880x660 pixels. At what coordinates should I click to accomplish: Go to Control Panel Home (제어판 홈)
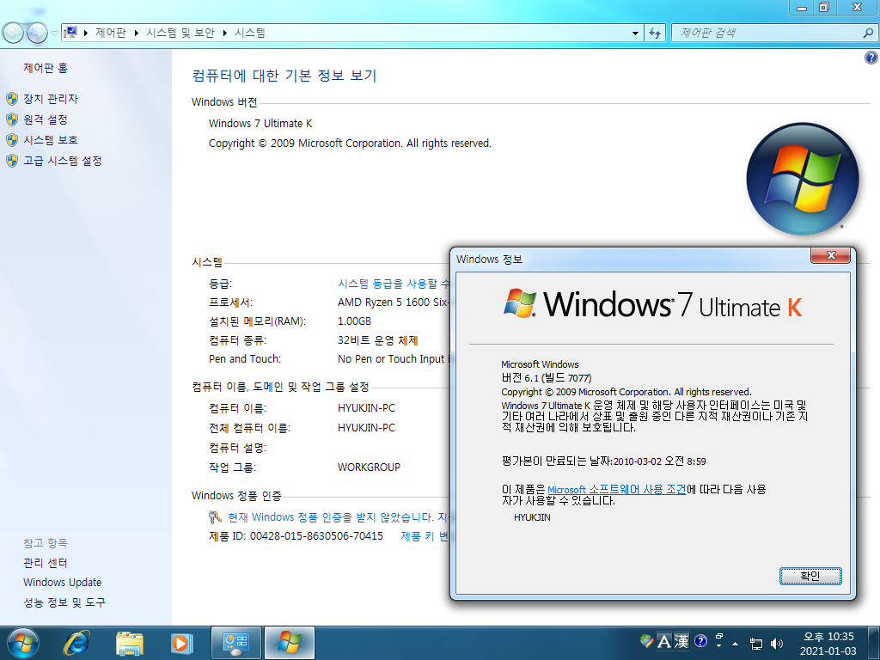(46, 68)
